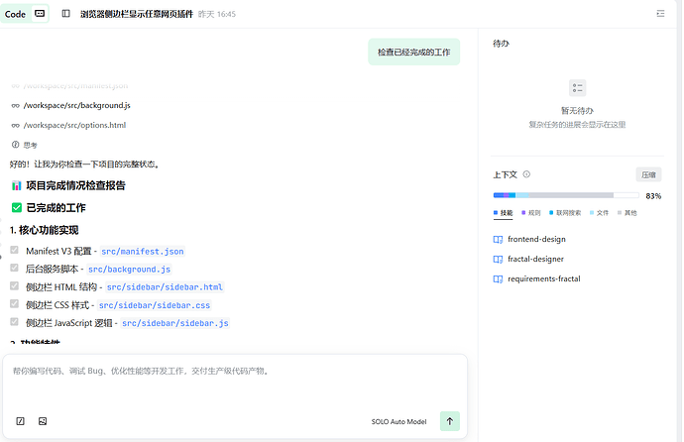The height and width of the screenshot is (442, 684).
Task: Click the 1. 核心功能实现 heading
Action: coord(44,230)
